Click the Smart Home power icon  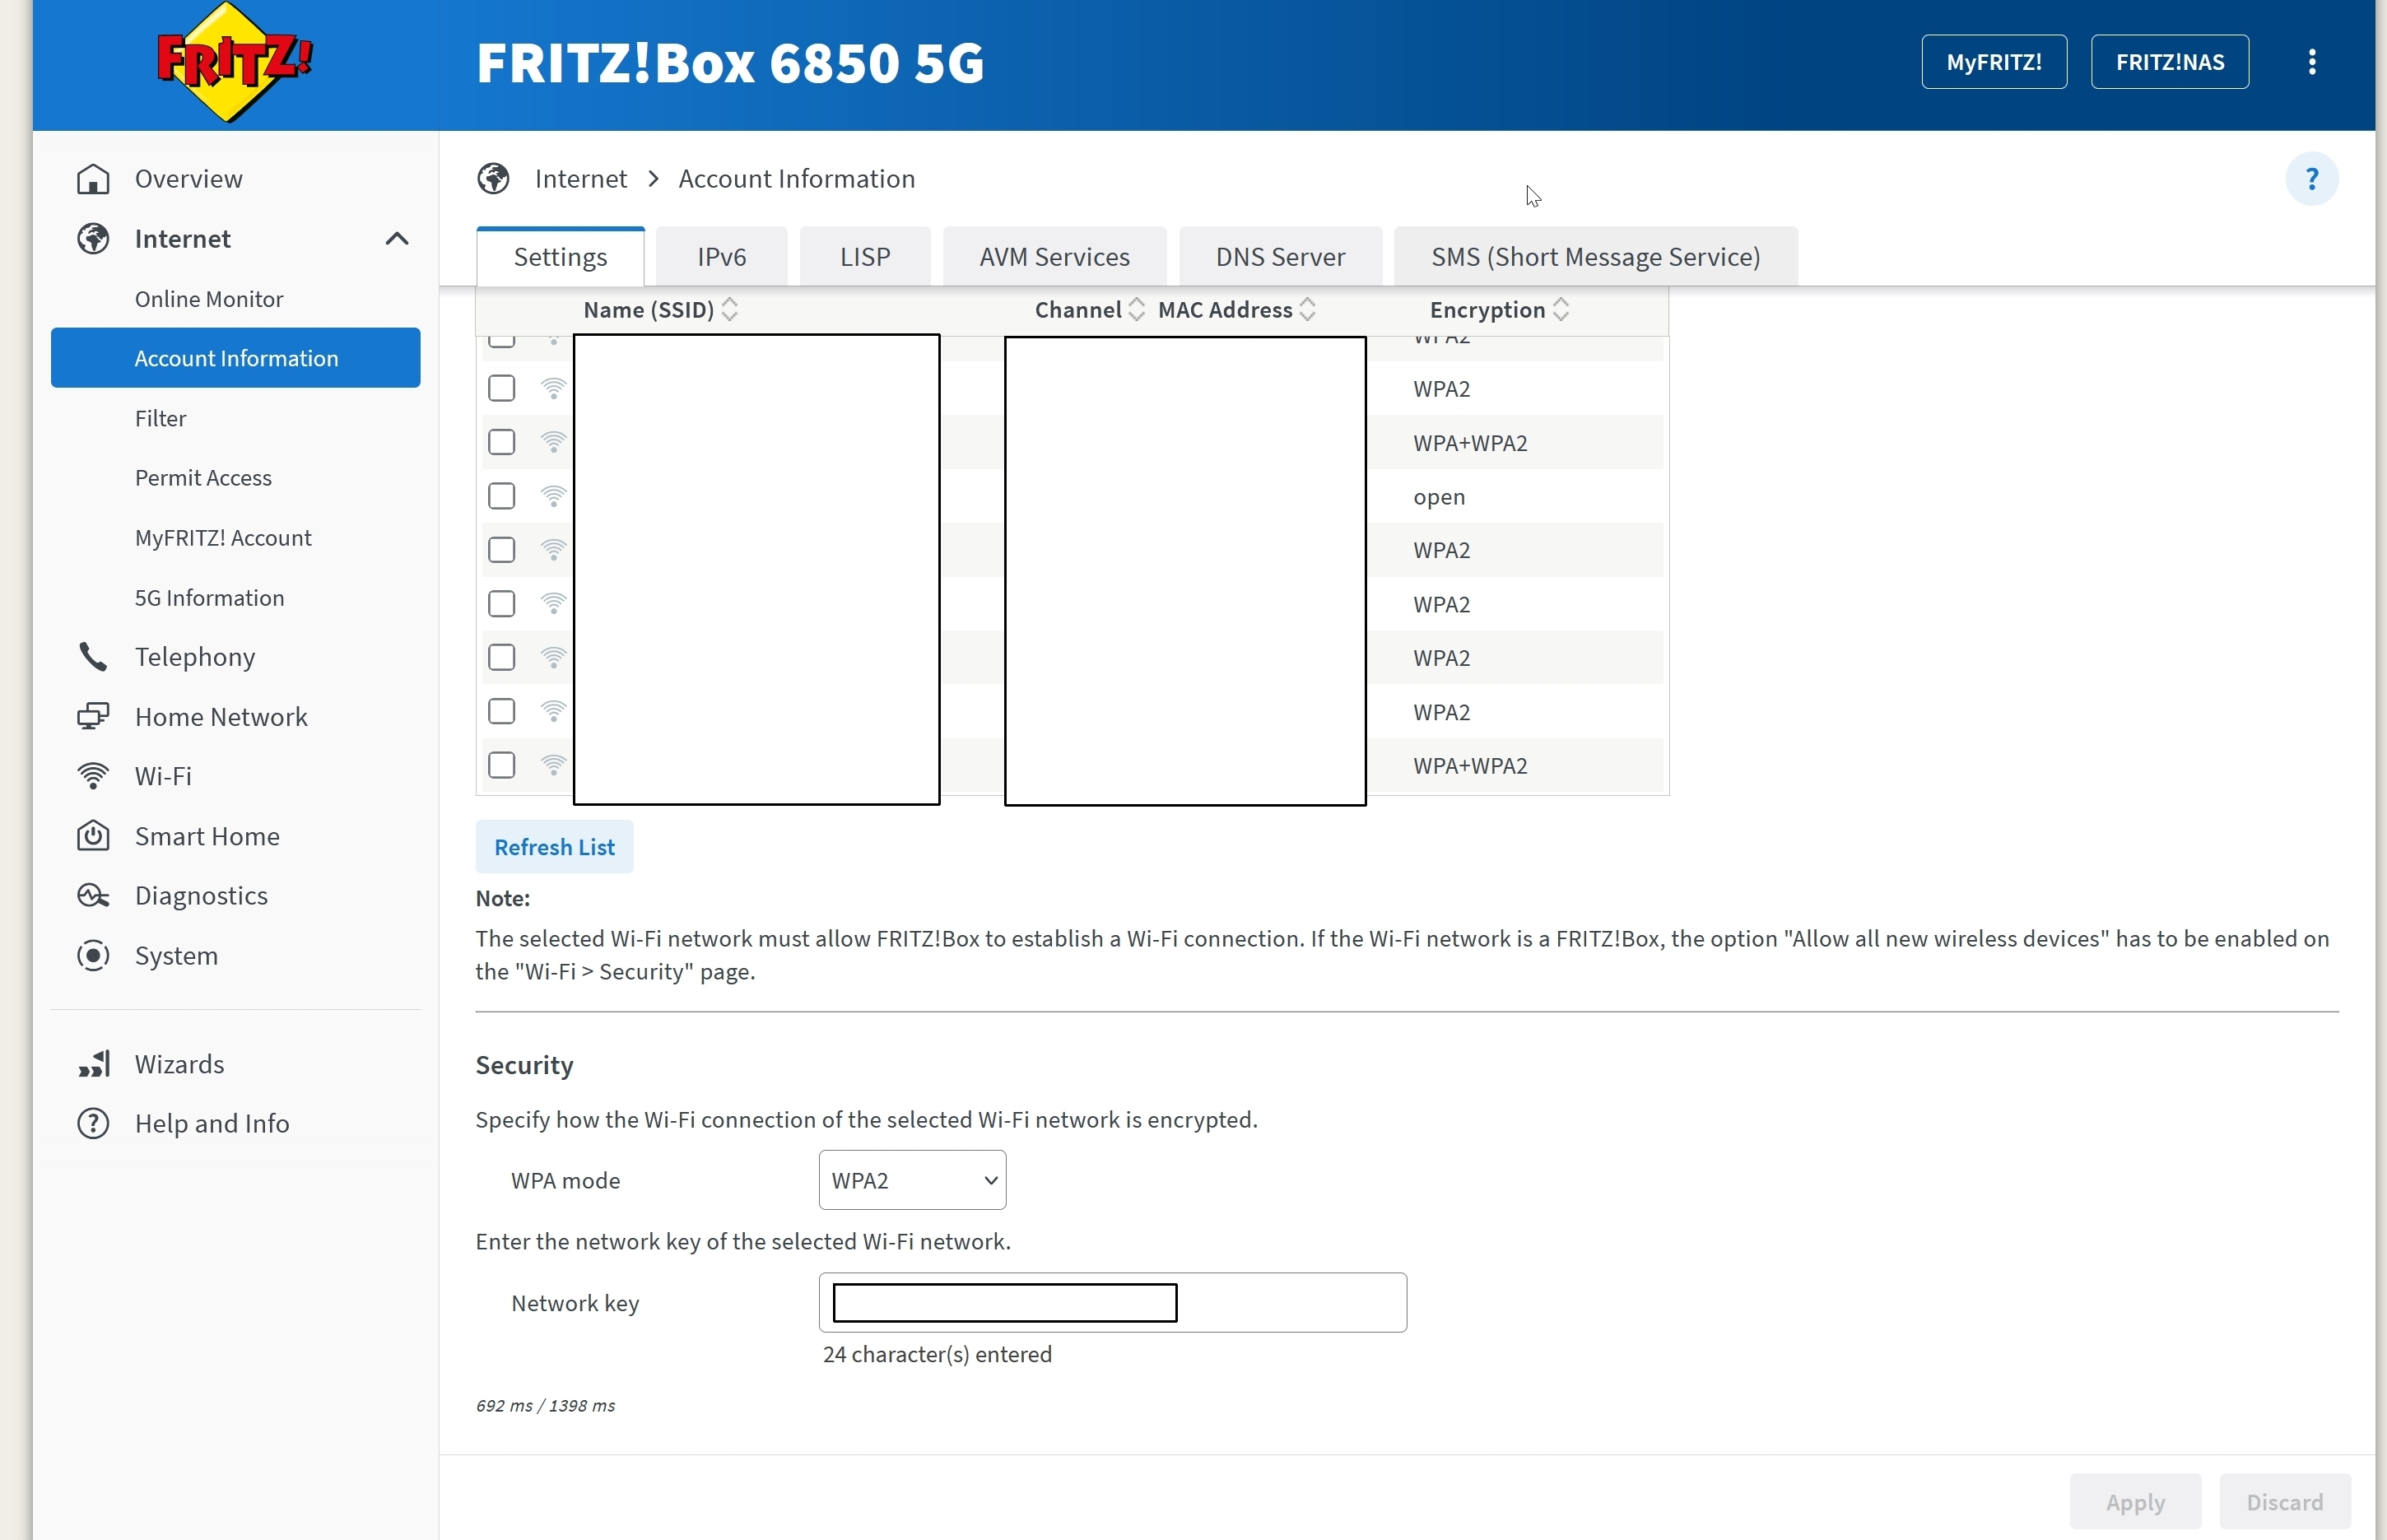click(93, 836)
